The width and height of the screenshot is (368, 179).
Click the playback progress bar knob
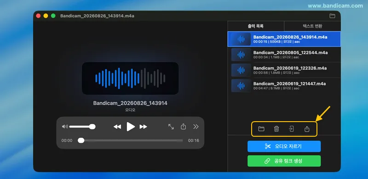tap(81, 140)
